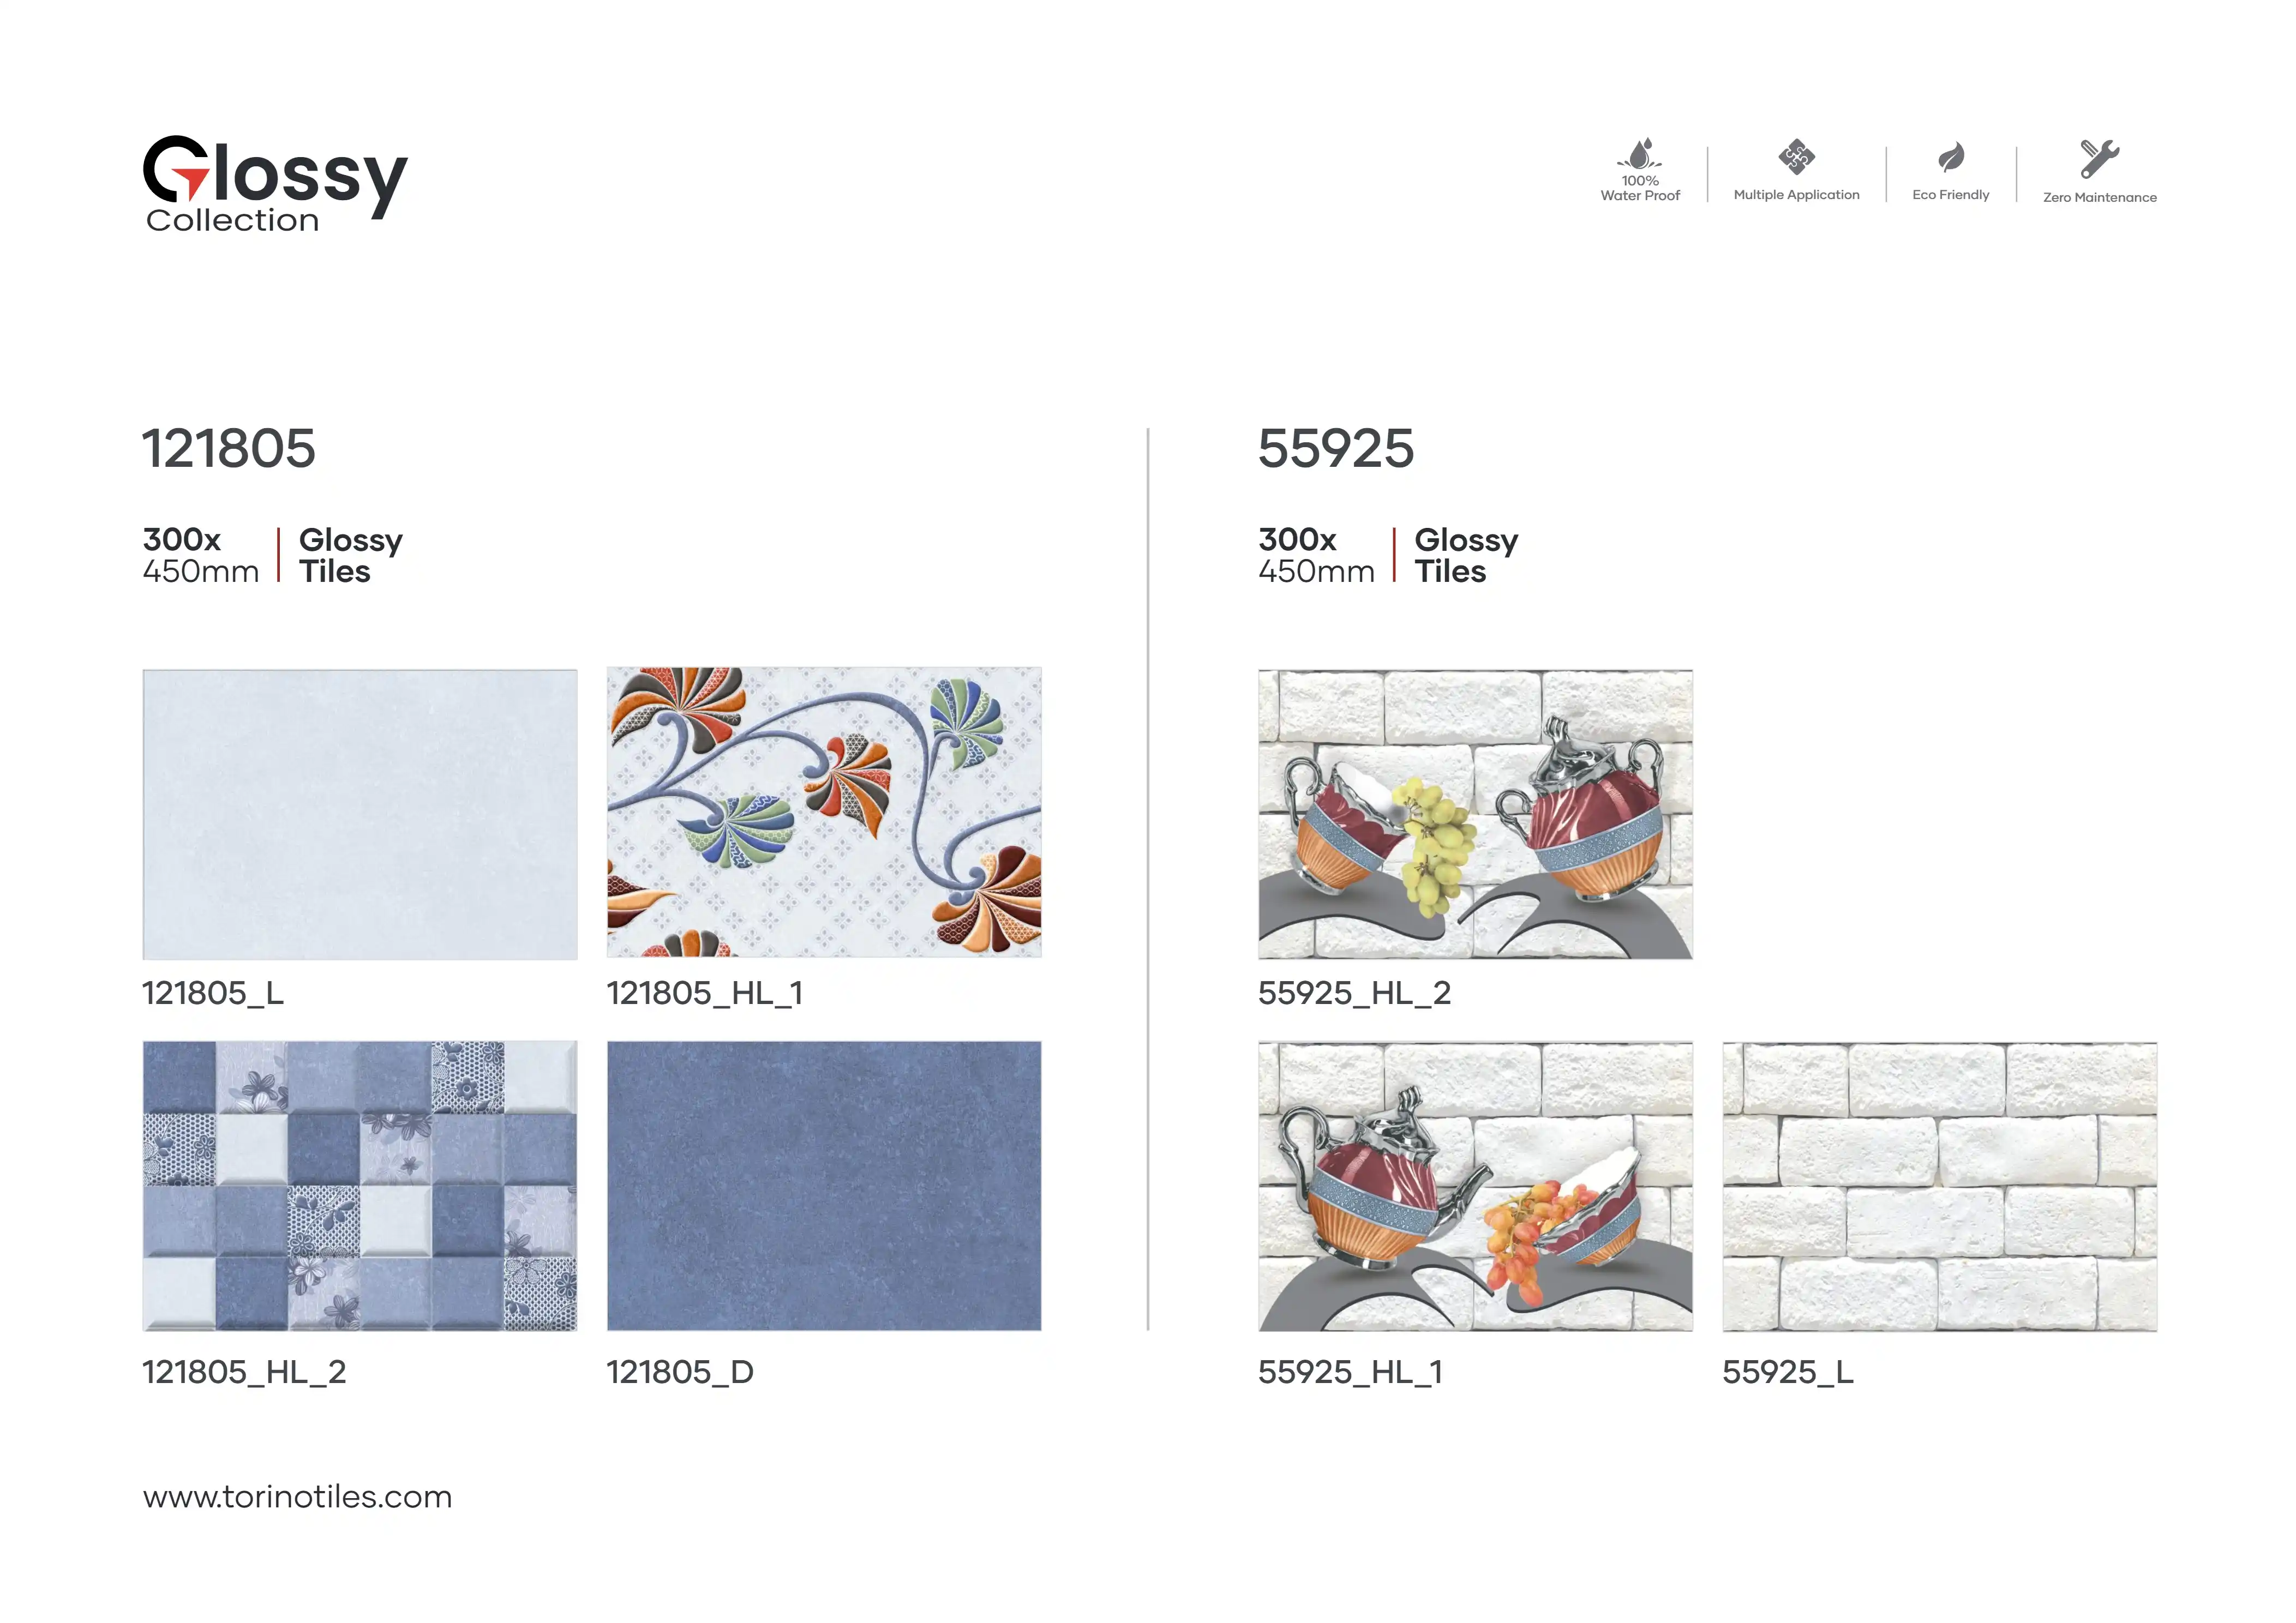Click the Multiple Application puzzle icon
The image size is (2296, 1623).
[x=1796, y=157]
